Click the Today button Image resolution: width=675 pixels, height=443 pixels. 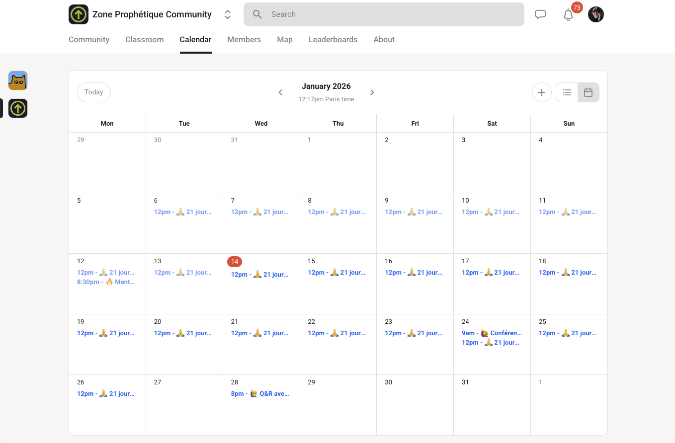click(94, 92)
